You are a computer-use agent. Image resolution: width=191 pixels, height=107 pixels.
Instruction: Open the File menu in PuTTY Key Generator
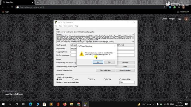click(x=56, y=26)
